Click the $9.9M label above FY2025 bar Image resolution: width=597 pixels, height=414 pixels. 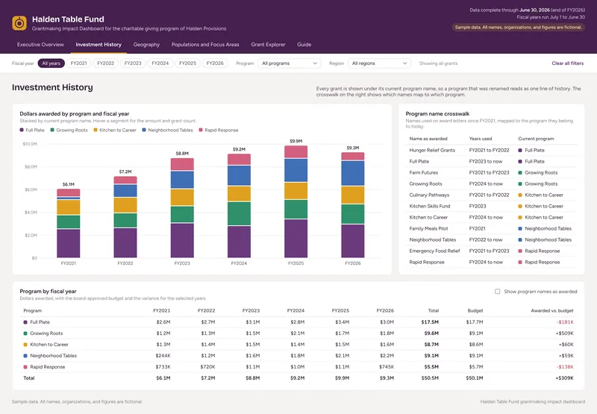point(296,141)
